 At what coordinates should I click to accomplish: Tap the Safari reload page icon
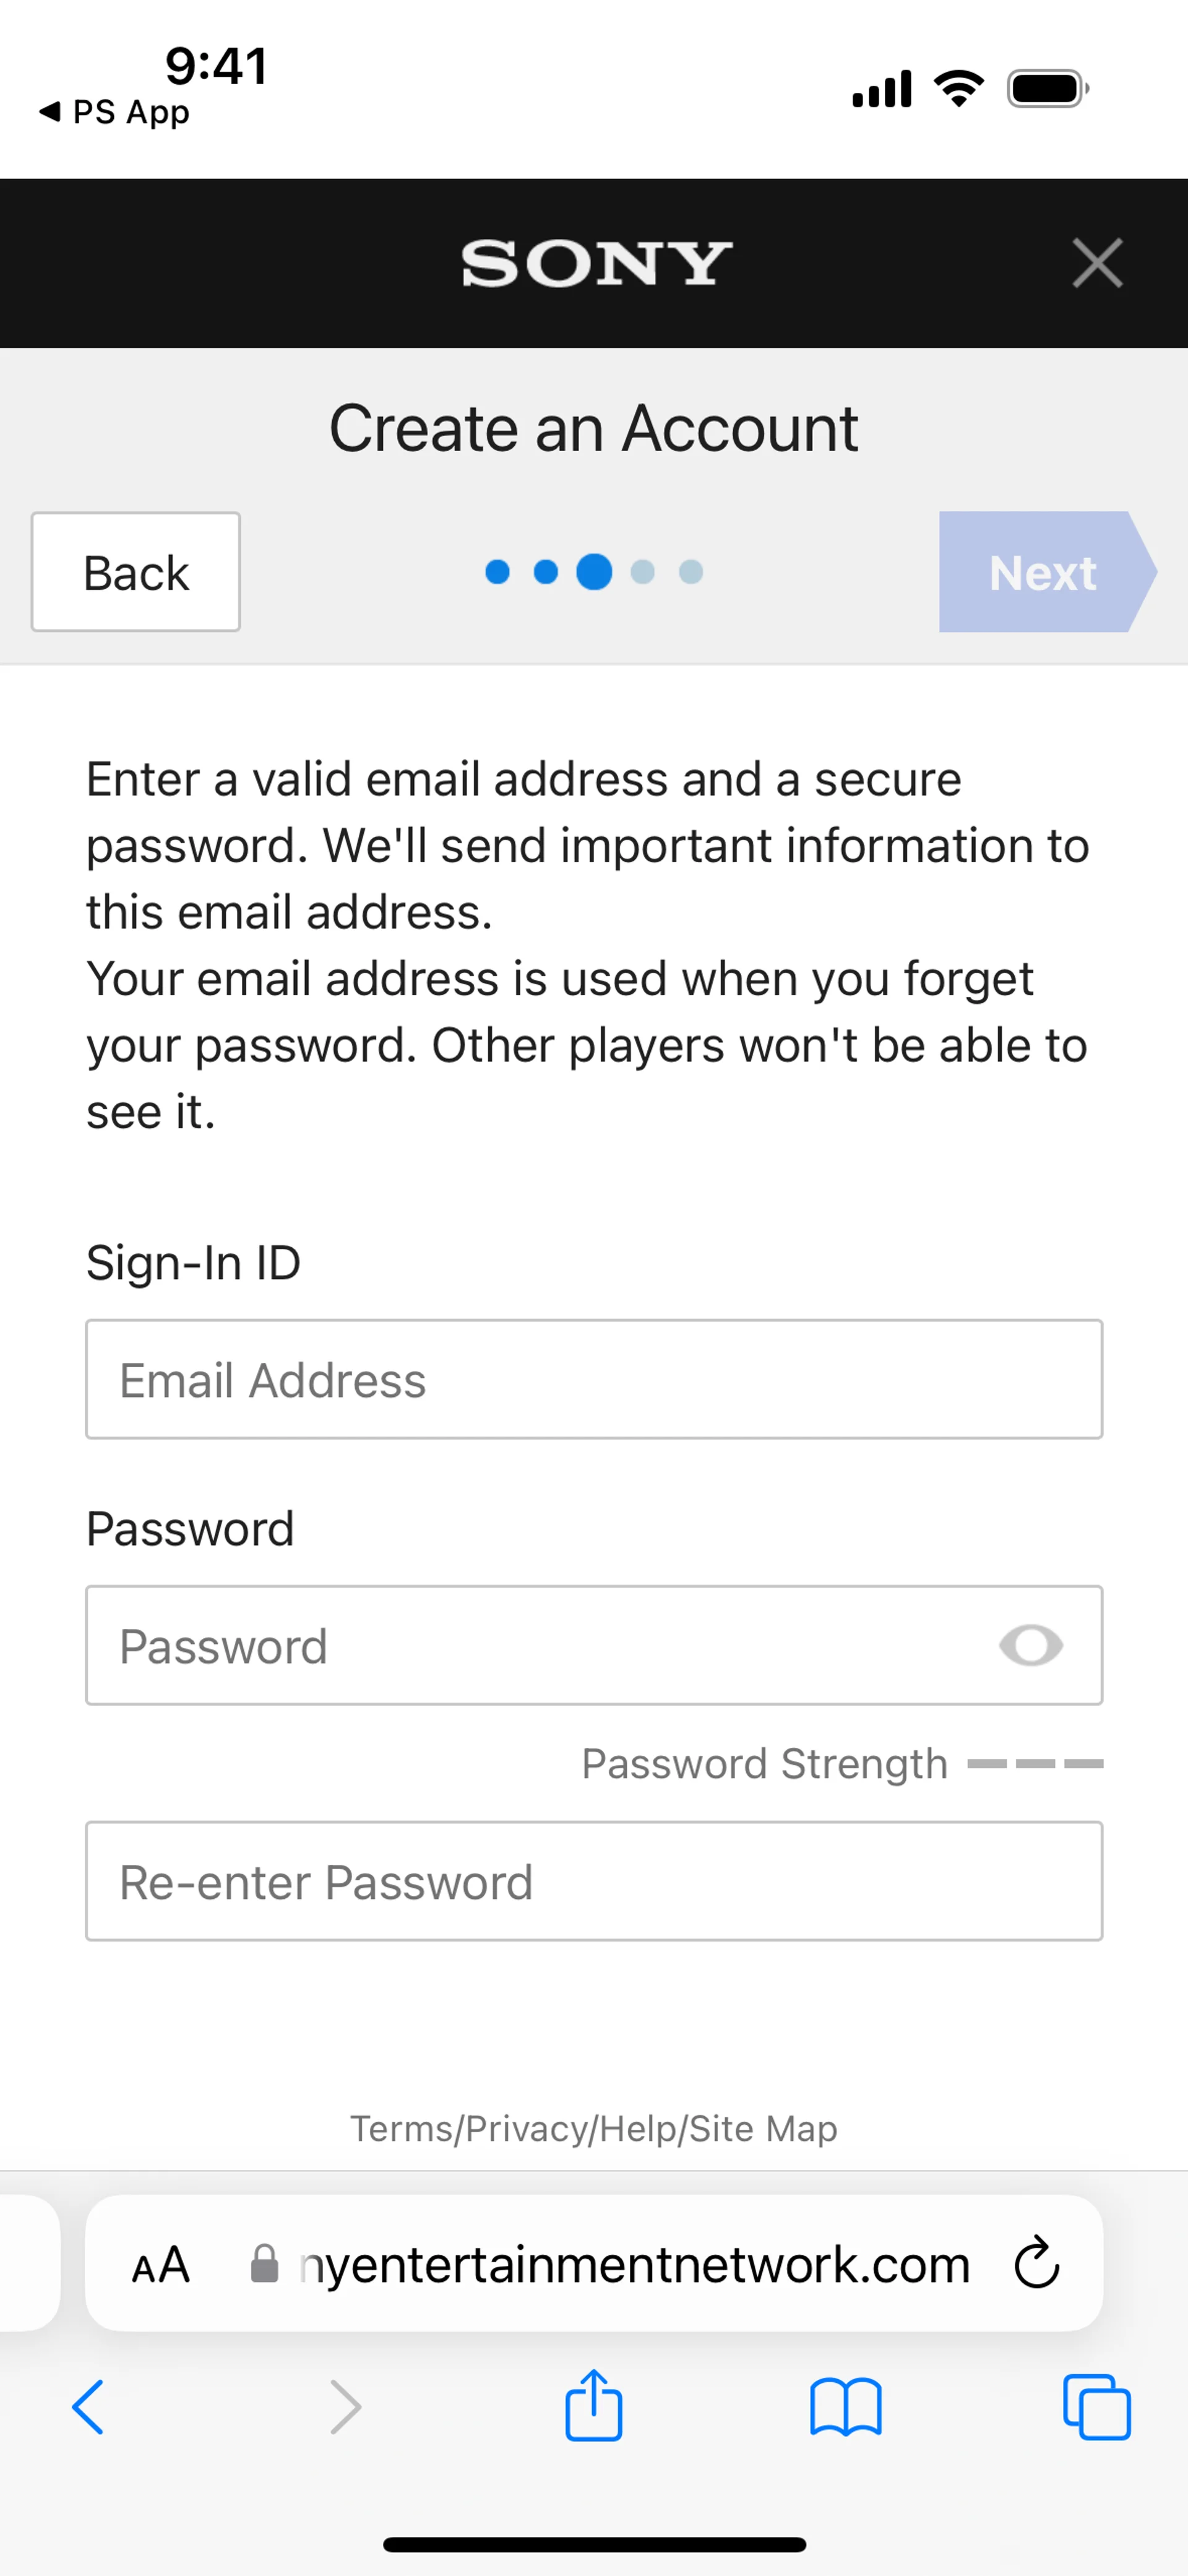pos(1036,2263)
